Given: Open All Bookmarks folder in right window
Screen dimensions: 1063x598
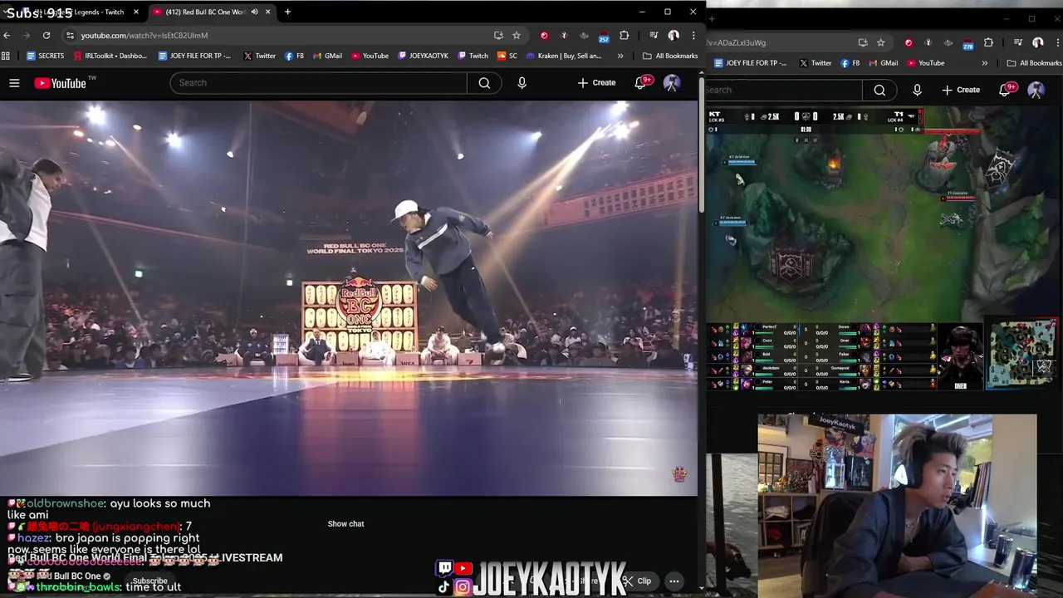Looking at the screenshot, I should pos(1034,62).
